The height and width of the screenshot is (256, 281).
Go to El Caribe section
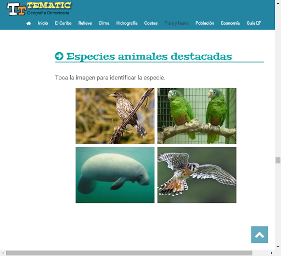(63, 23)
